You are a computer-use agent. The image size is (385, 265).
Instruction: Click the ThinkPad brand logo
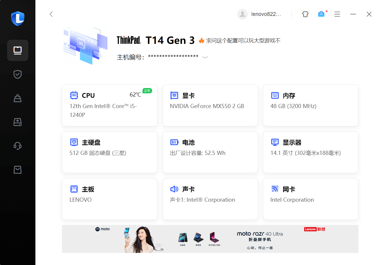pos(129,40)
